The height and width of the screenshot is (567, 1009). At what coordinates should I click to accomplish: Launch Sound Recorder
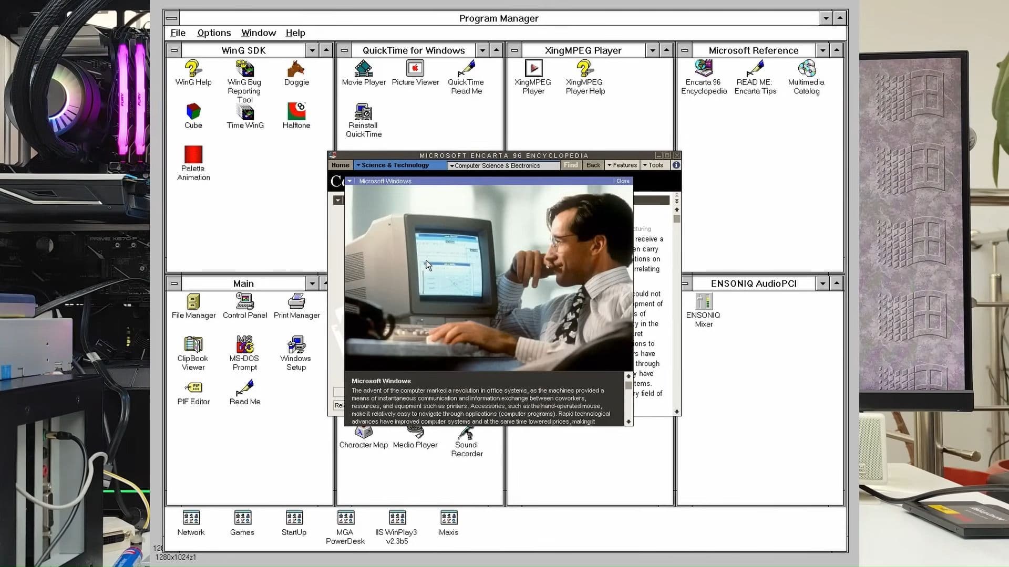[x=466, y=432]
